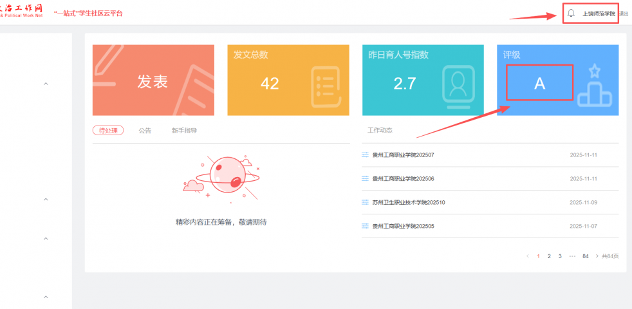Open the 贵州工商职业学院202506 entry

click(x=403, y=179)
